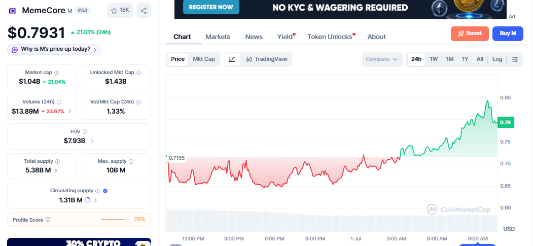
Task: Switch to the About tab
Action: [376, 37]
